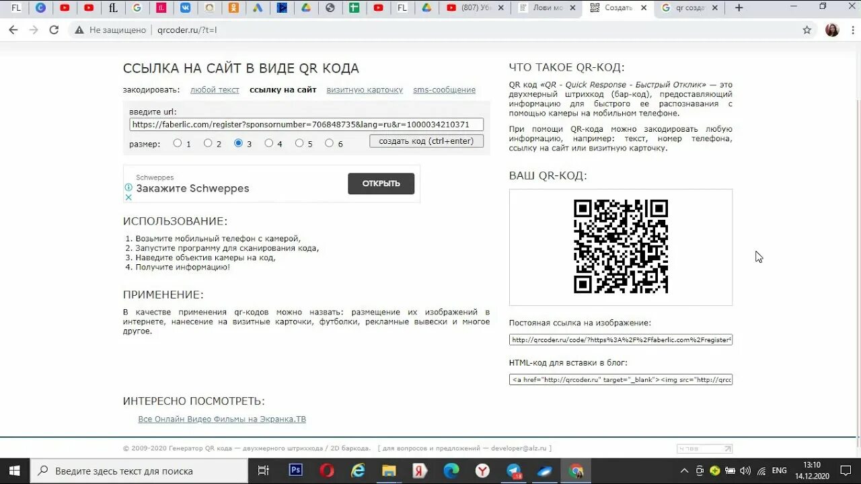This screenshot has width=861, height=484.
Task: Open the Windows notification center
Action: pos(846,471)
